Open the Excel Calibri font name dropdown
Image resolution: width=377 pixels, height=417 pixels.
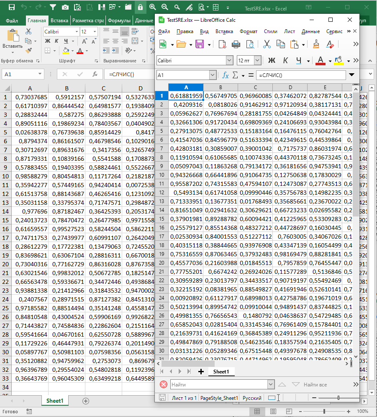77,32
